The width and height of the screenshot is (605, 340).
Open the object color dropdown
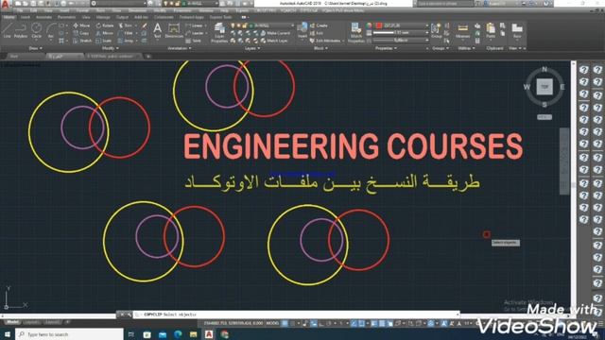426,25
